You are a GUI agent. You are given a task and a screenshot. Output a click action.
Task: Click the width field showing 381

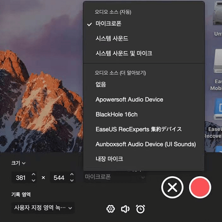pos(21,177)
